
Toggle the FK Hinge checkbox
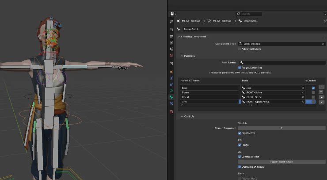(240, 145)
